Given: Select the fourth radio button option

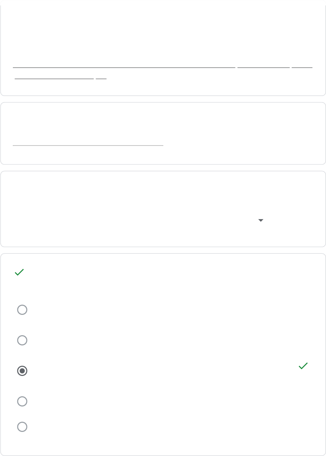Looking at the screenshot, I should tap(22, 401).
